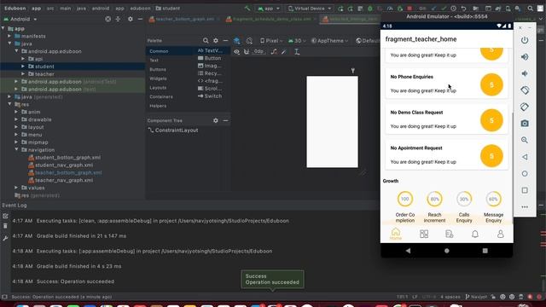The height and width of the screenshot is (307, 546).
Task: Expand the layout folder
Action: (x=16, y=127)
